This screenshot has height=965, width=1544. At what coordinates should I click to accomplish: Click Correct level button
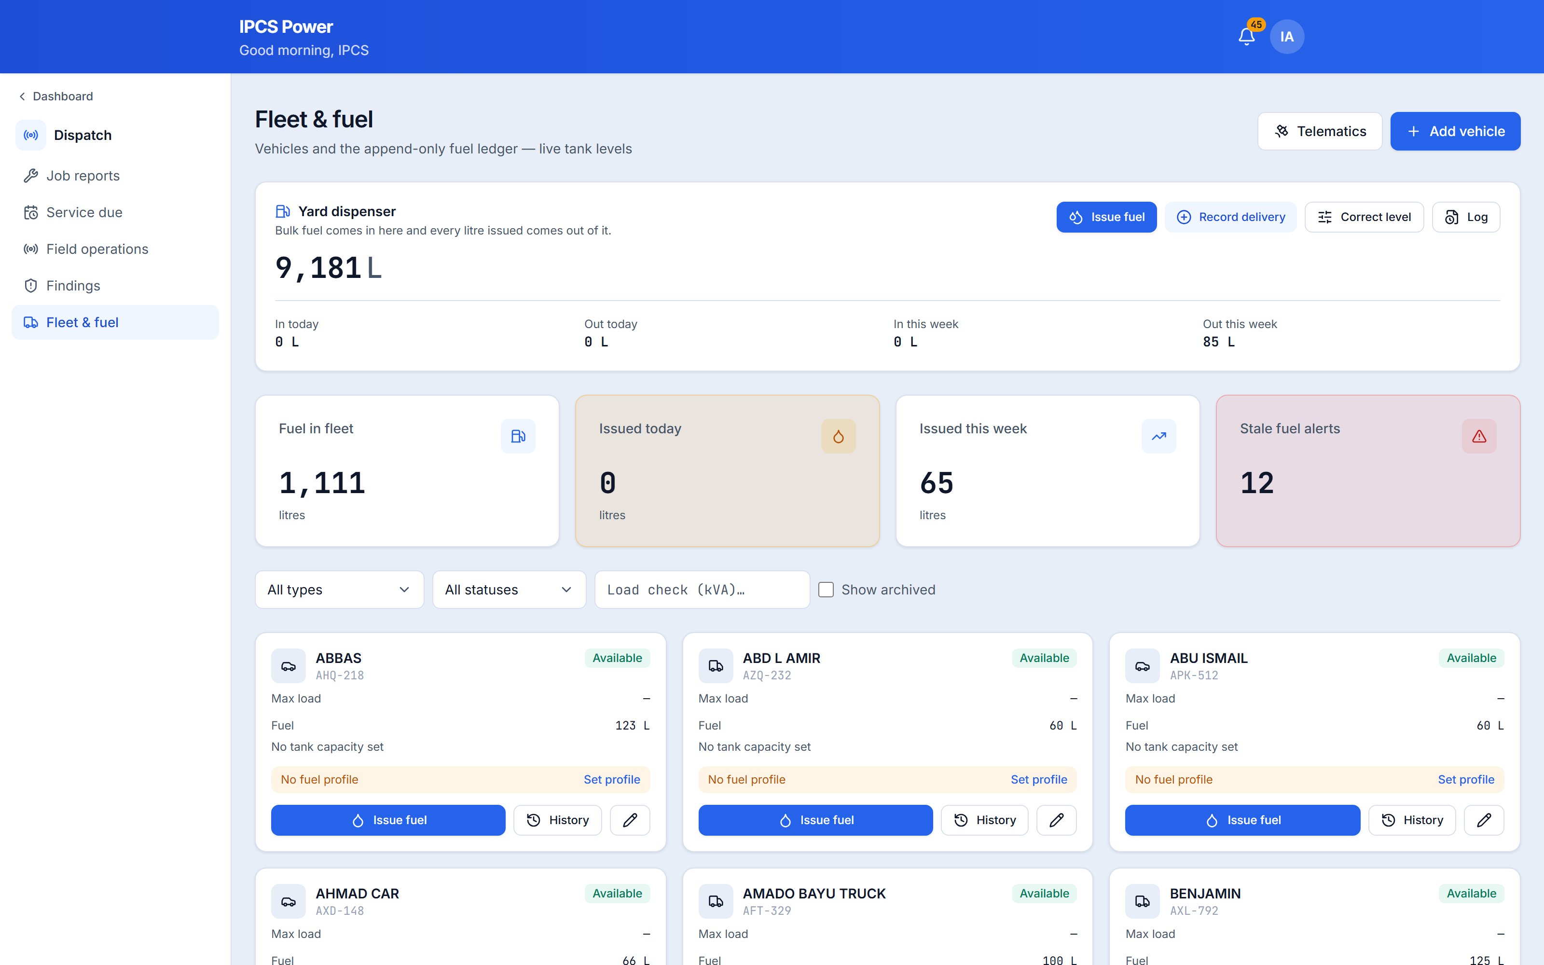click(1364, 217)
